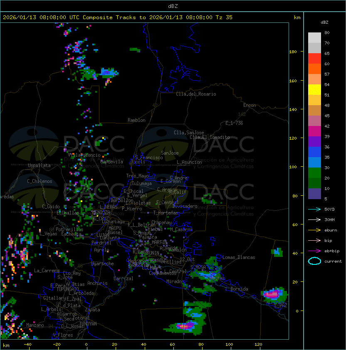Click the 'dBZ' heading above the color scale
This screenshot has width=346, height=350.
(324, 22)
